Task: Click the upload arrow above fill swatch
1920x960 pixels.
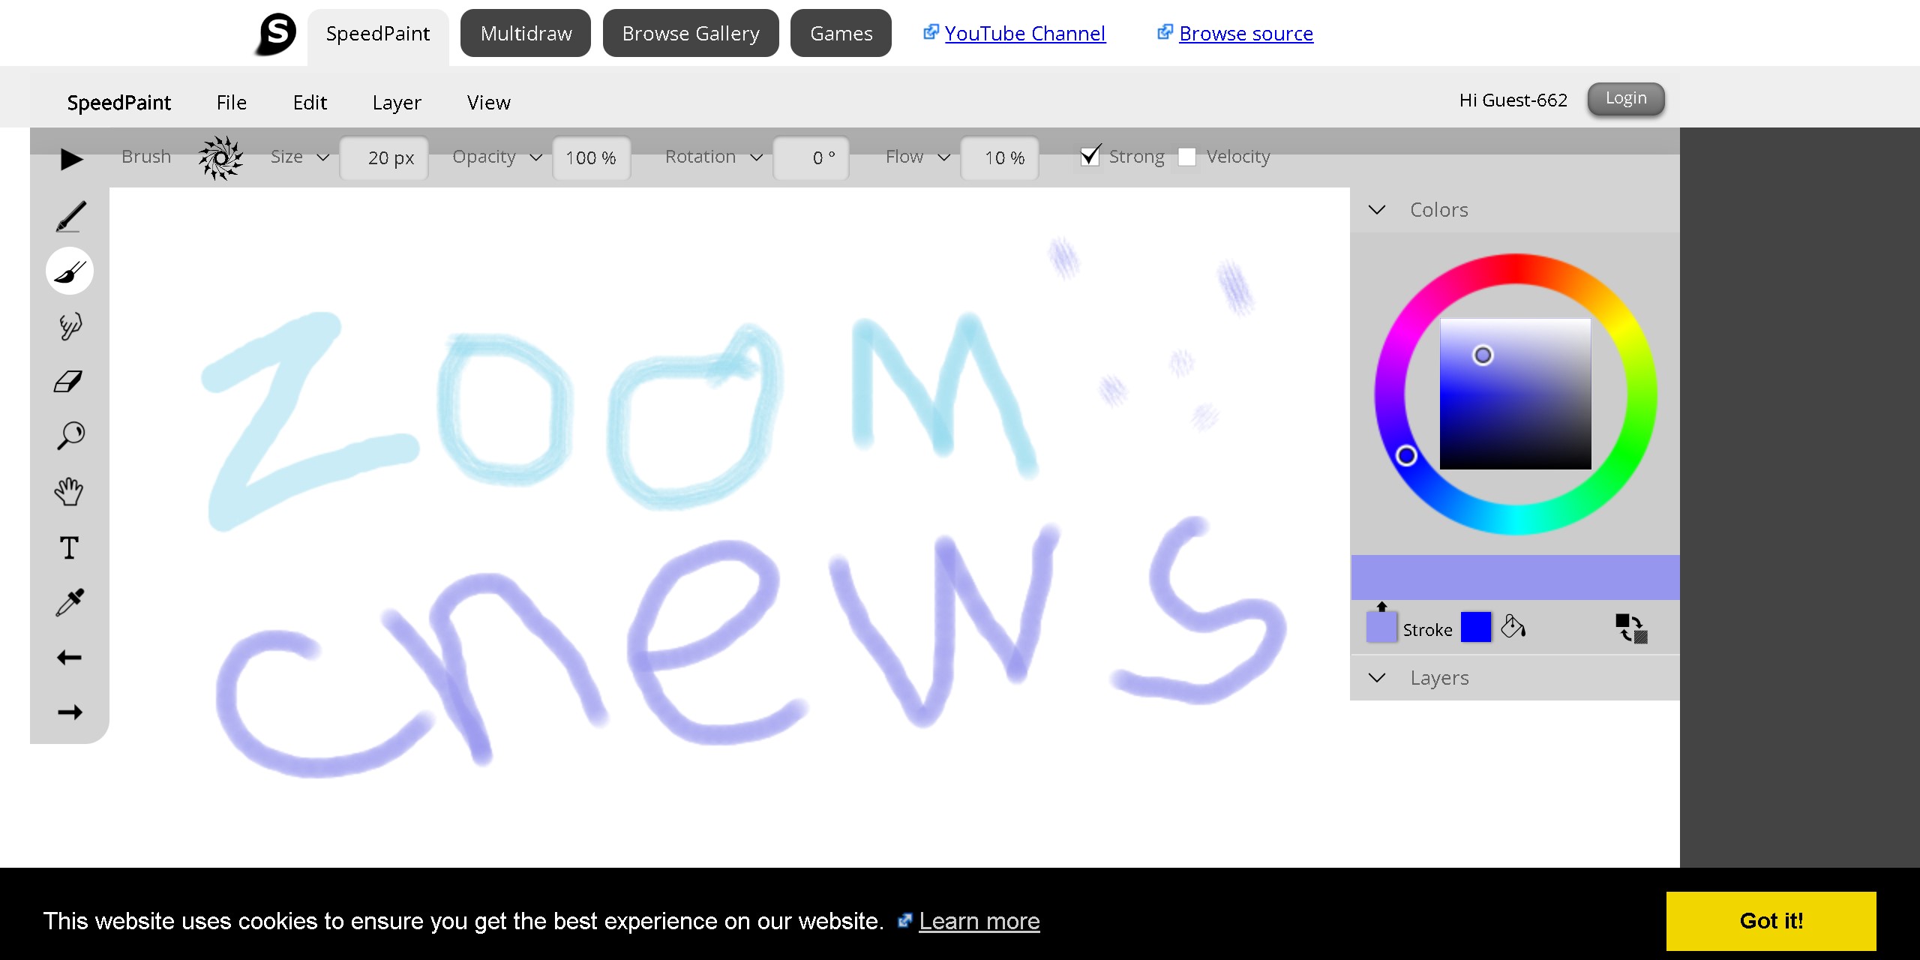Action: [x=1381, y=606]
